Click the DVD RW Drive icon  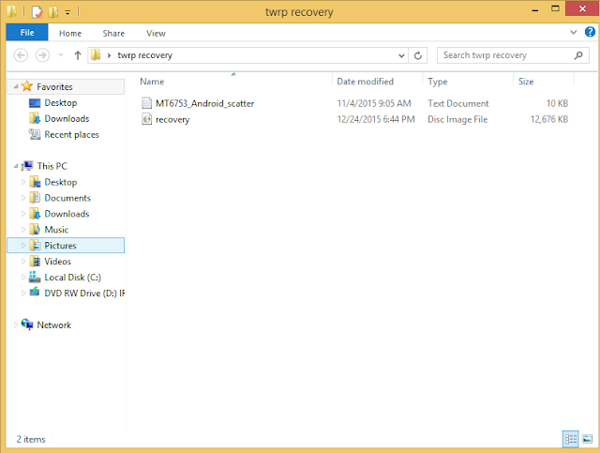point(35,293)
